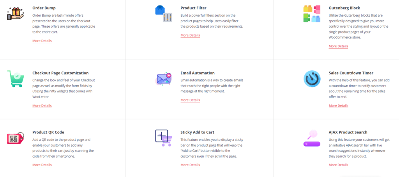
Task: Click the AJAX Product Search magnifier icon
Action: 312,138
